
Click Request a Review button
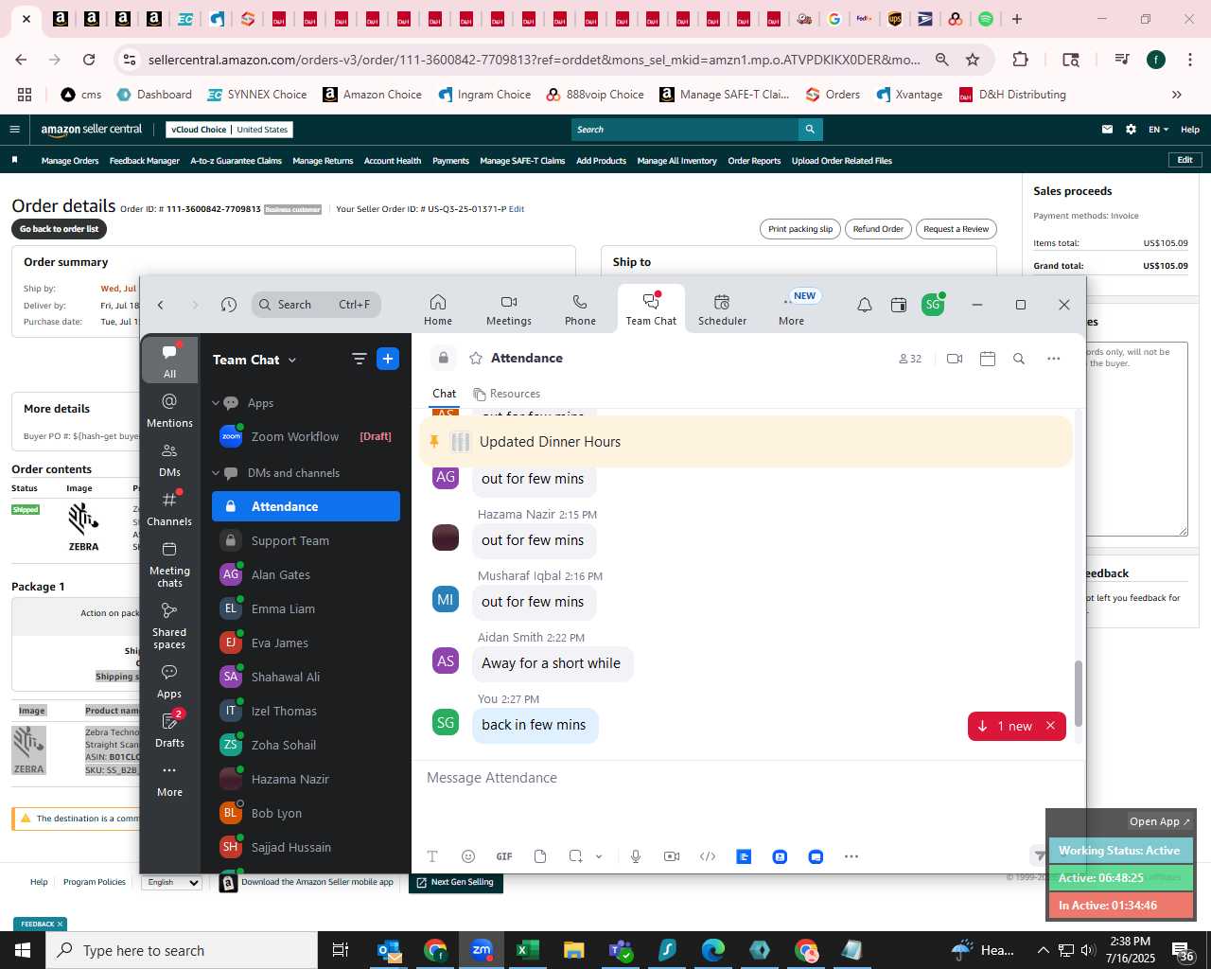click(x=956, y=229)
